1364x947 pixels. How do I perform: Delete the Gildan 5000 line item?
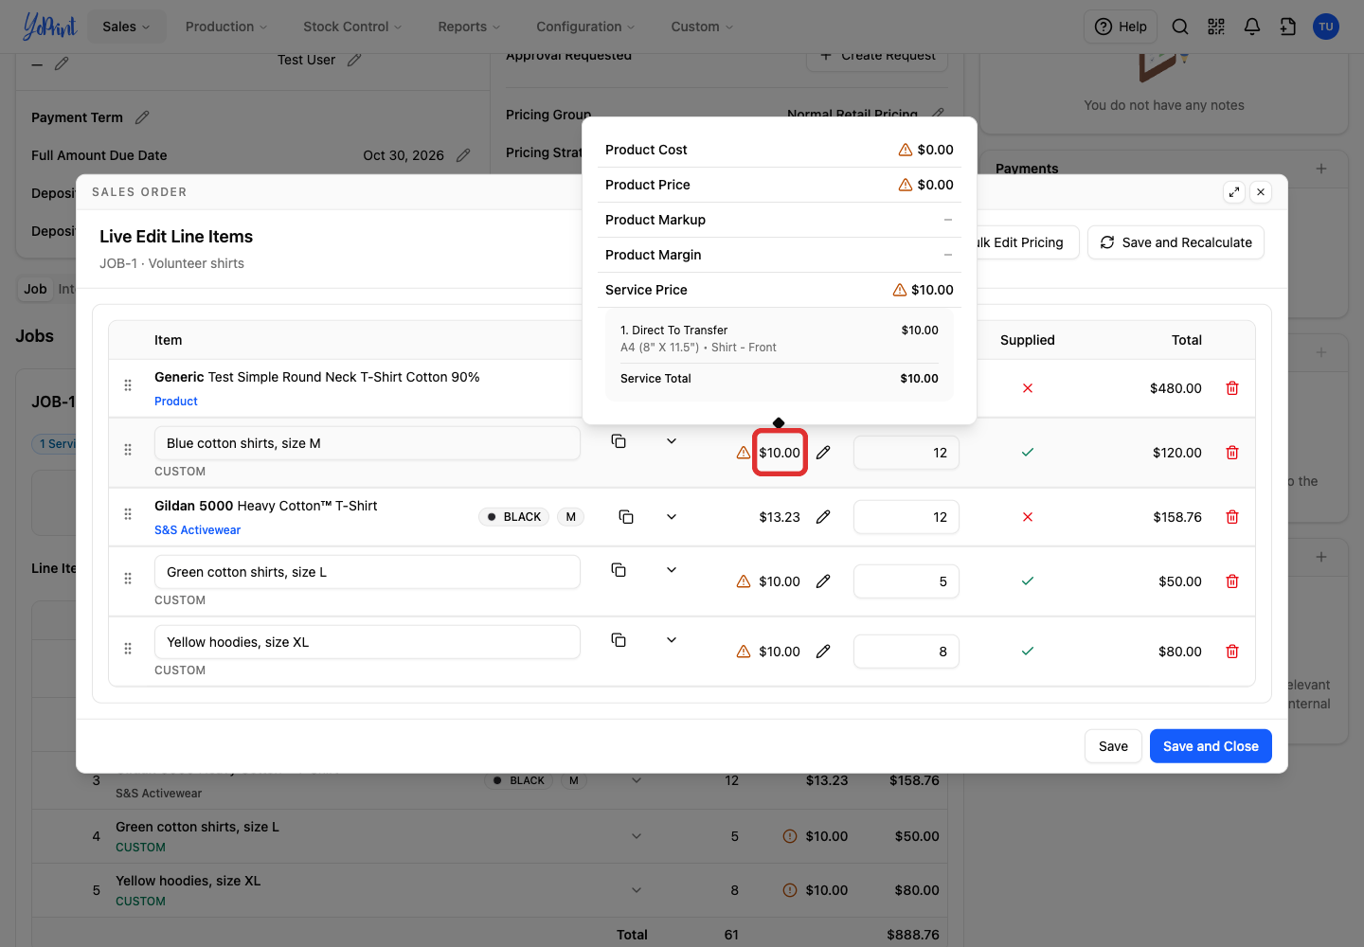click(1232, 517)
